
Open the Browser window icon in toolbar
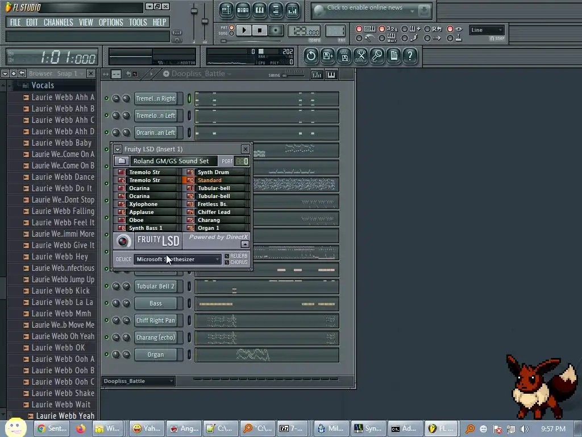pyautogui.click(x=276, y=10)
